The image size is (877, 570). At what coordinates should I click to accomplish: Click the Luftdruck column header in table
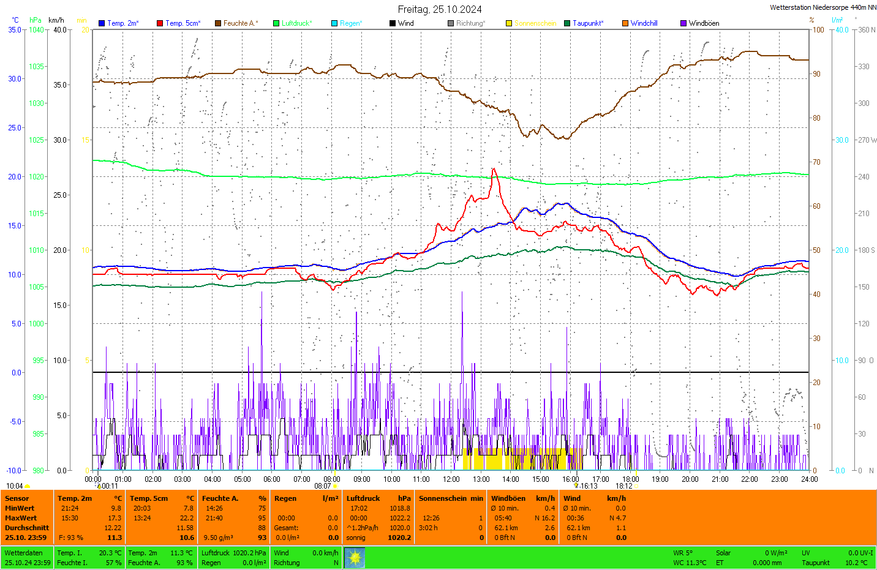(x=363, y=498)
